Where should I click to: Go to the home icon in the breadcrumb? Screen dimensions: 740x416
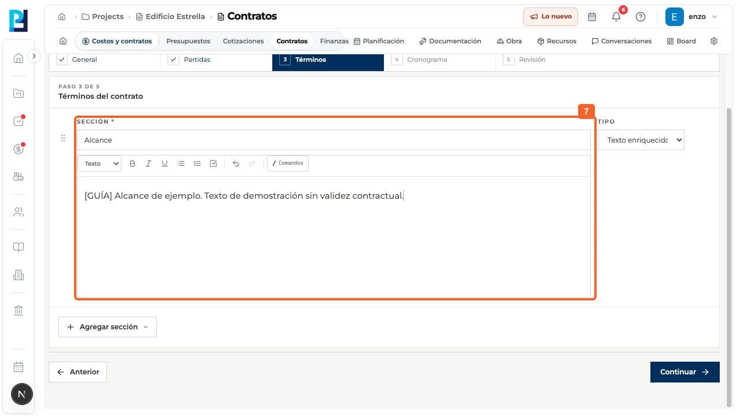62,17
